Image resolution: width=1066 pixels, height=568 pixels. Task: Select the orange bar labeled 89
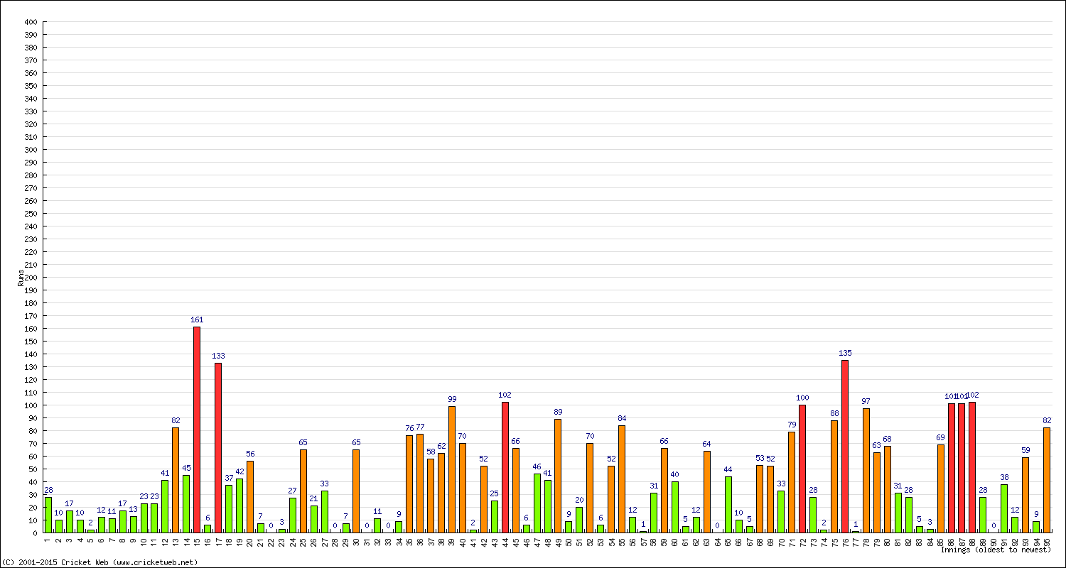point(558,476)
